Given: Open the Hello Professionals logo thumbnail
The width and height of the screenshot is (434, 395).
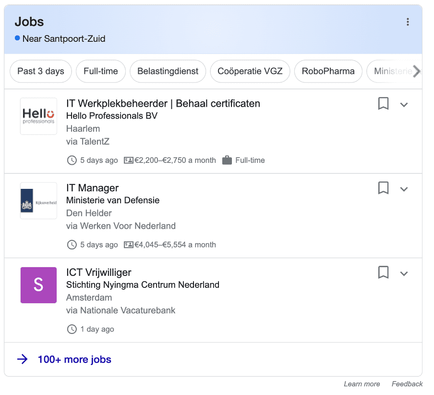Looking at the screenshot, I should tap(38, 116).
